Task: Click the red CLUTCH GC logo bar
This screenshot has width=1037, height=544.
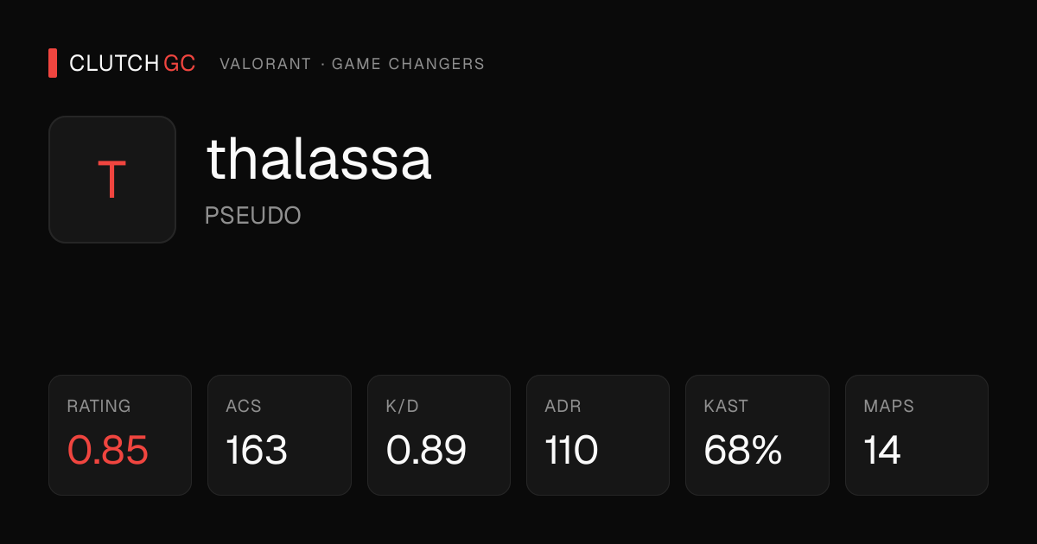Action: [53, 63]
